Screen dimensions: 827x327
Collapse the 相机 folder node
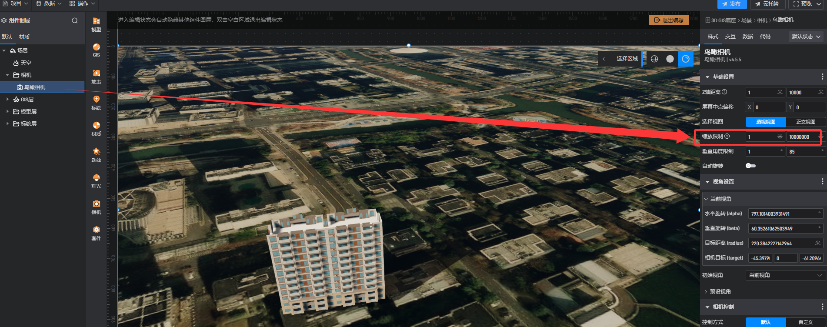[7, 75]
